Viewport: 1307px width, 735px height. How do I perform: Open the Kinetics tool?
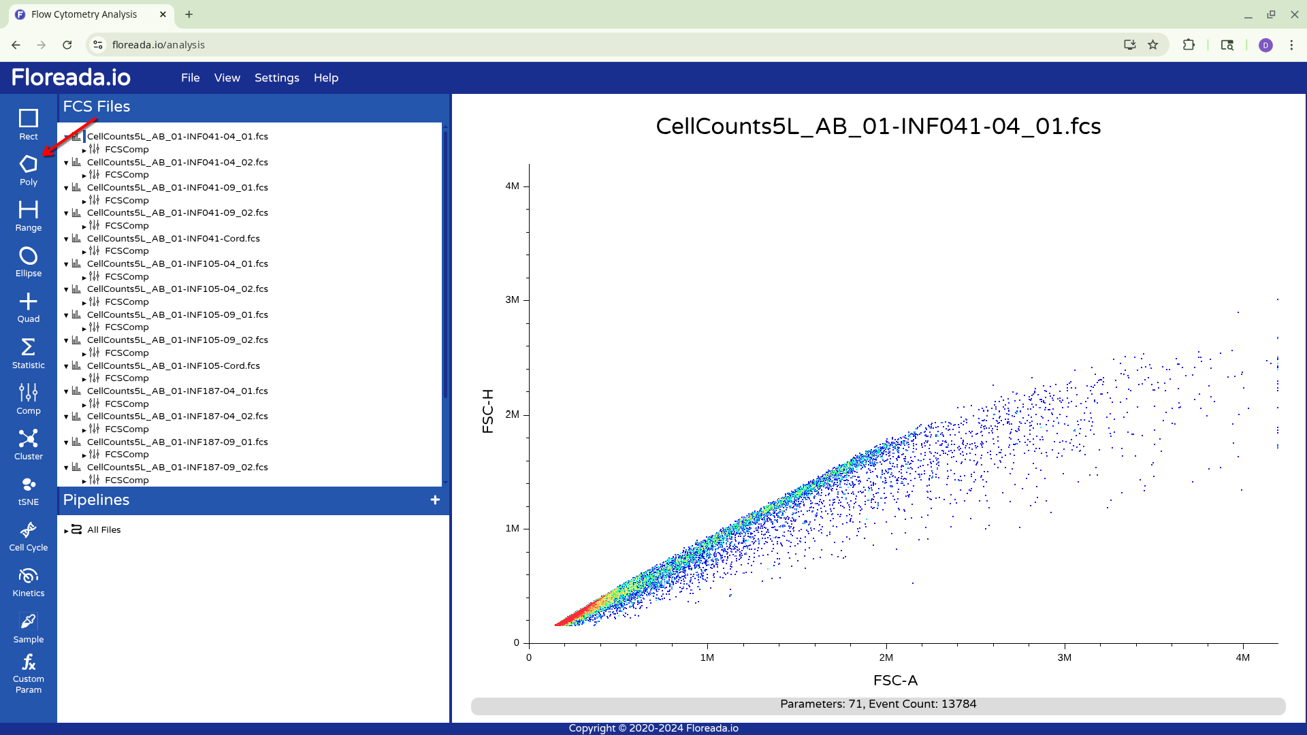coord(28,582)
